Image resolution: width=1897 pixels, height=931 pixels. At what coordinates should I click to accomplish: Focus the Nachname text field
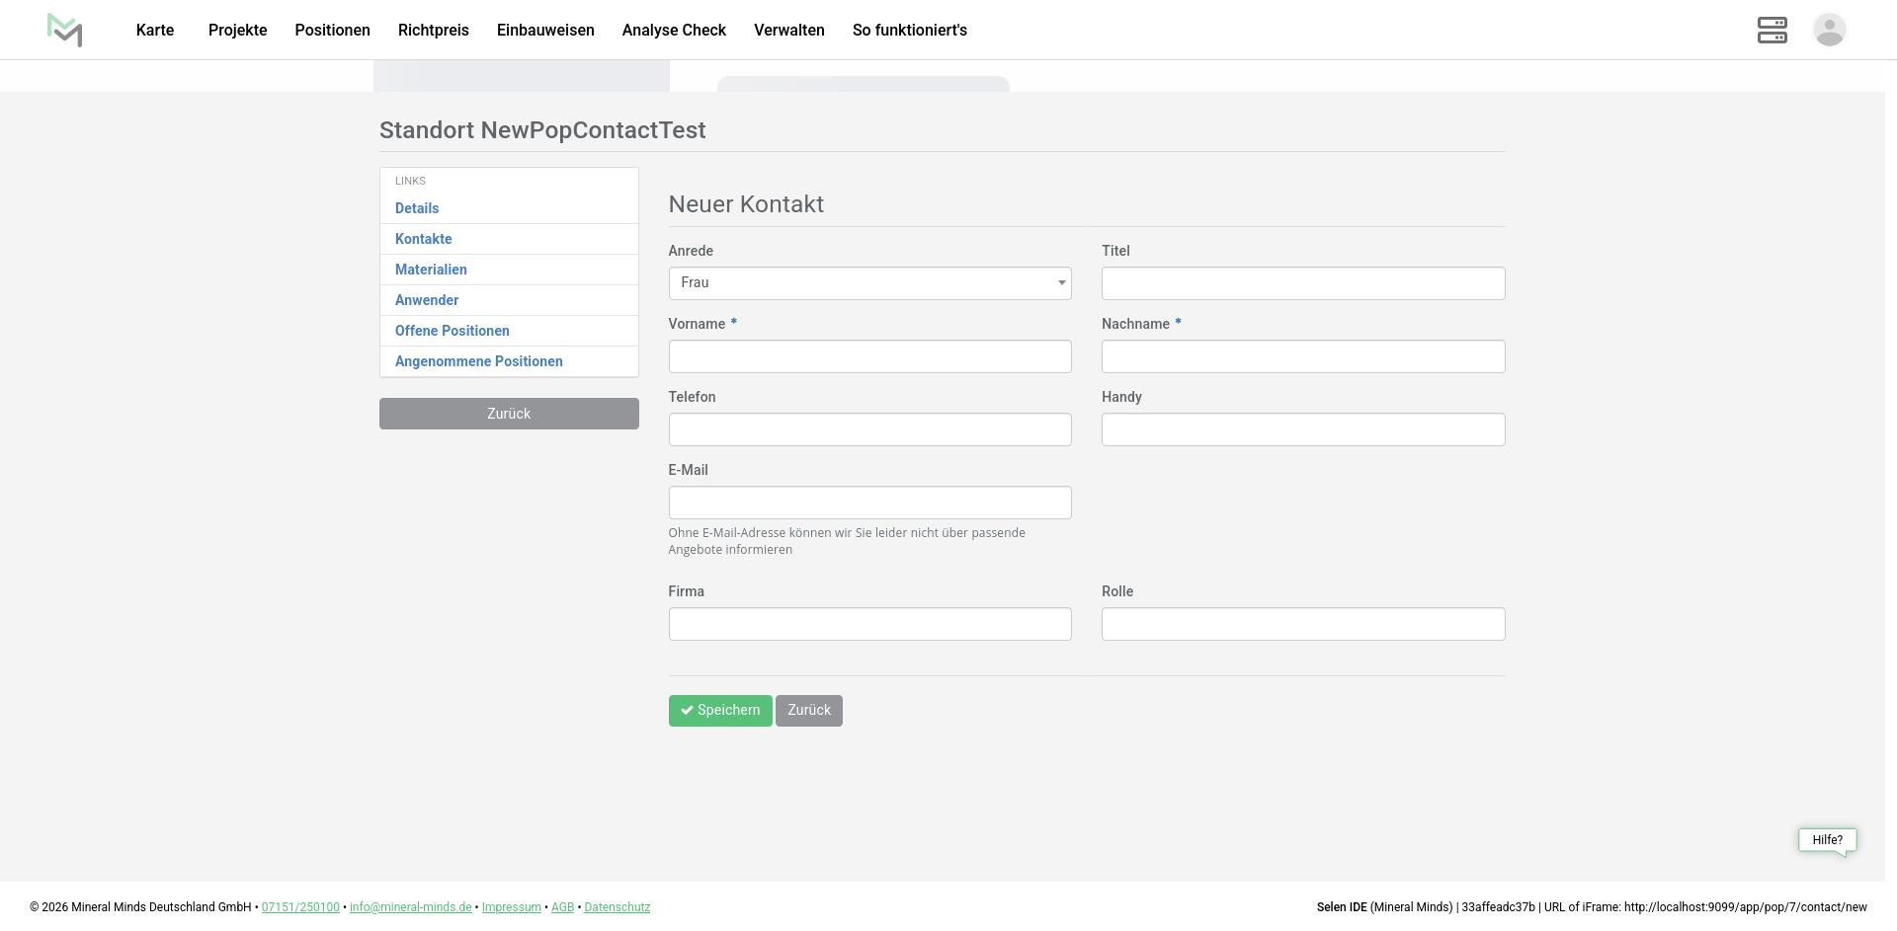tap(1302, 356)
